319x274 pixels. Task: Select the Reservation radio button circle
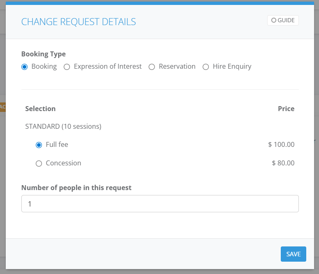pos(152,67)
